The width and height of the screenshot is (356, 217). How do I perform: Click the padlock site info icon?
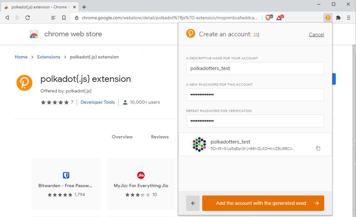pos(77,18)
